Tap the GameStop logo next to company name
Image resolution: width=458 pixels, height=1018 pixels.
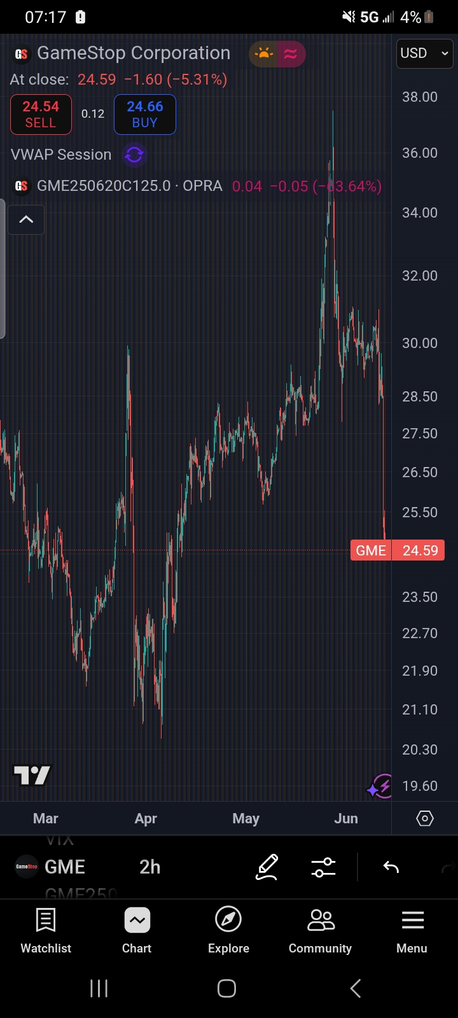point(21,54)
